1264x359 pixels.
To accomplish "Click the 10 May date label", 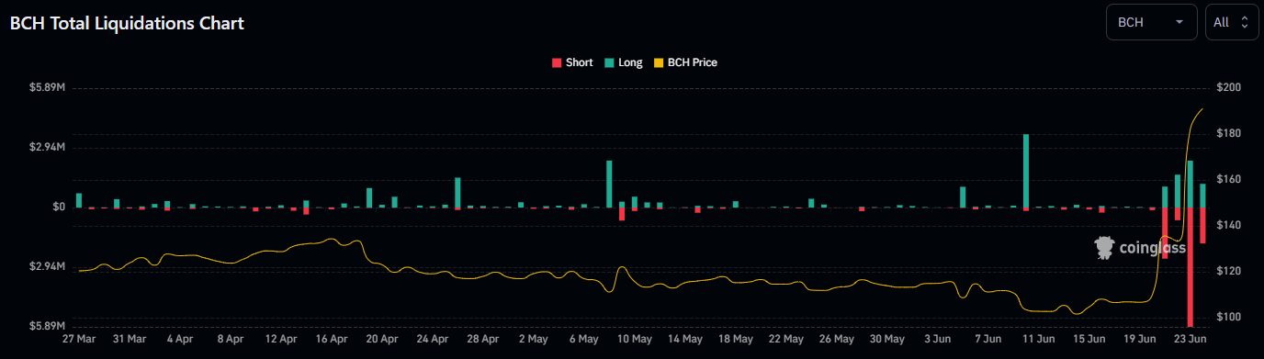I will pyautogui.click(x=635, y=339).
